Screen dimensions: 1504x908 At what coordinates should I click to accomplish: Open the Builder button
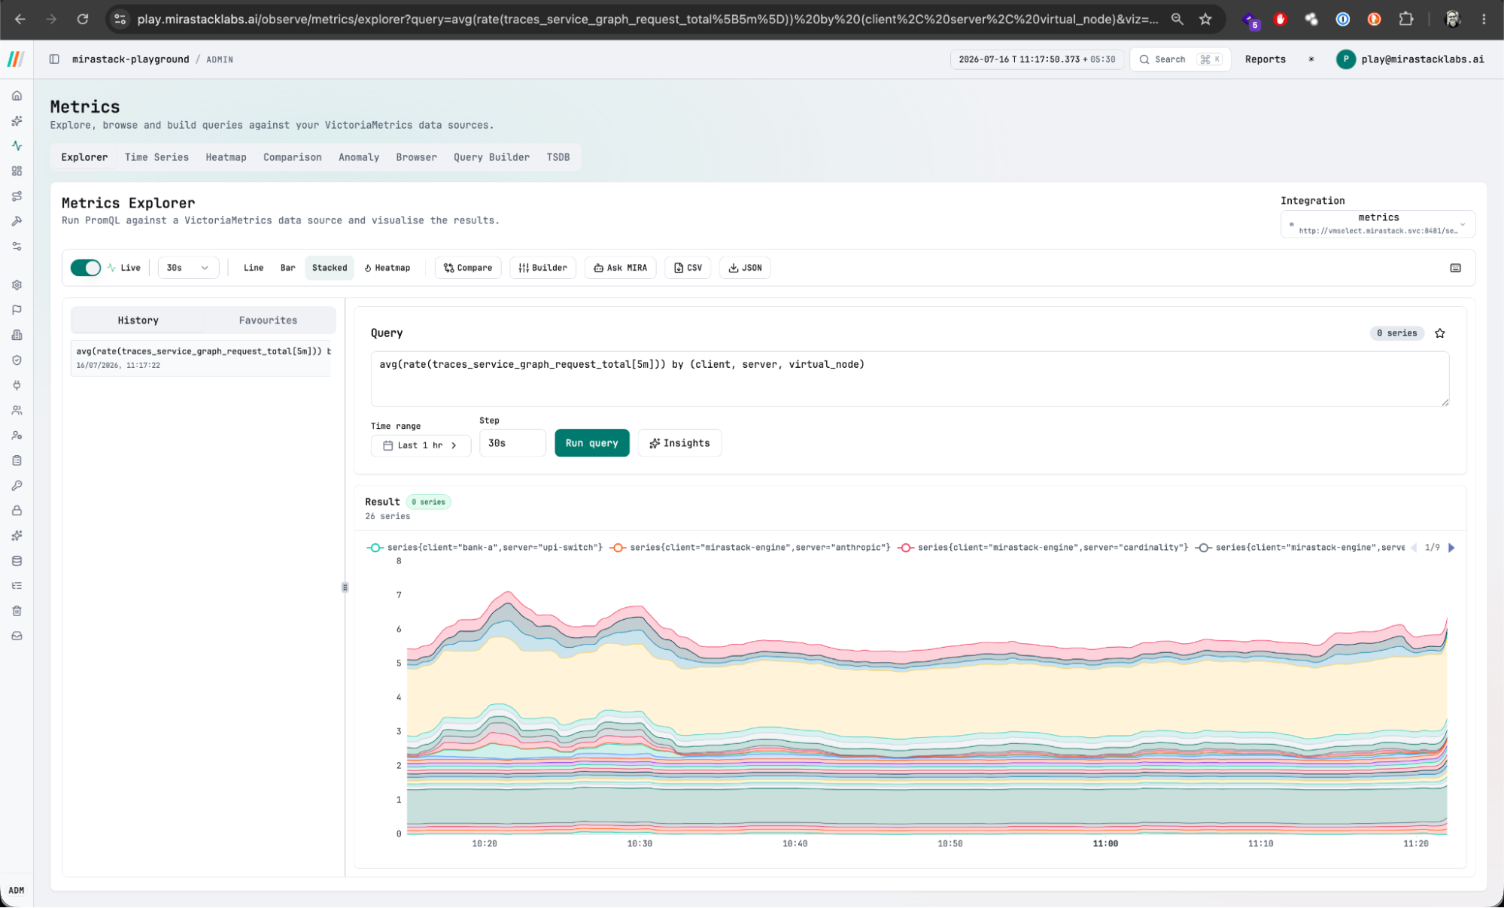pyautogui.click(x=542, y=268)
